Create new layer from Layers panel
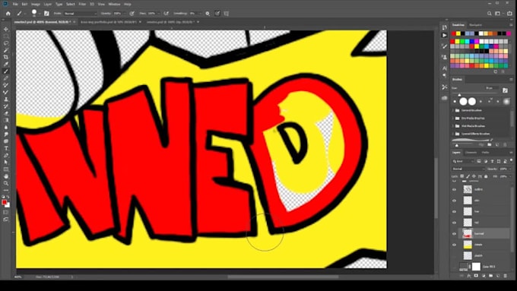Image resolution: width=517 pixels, height=291 pixels. pos(498,276)
